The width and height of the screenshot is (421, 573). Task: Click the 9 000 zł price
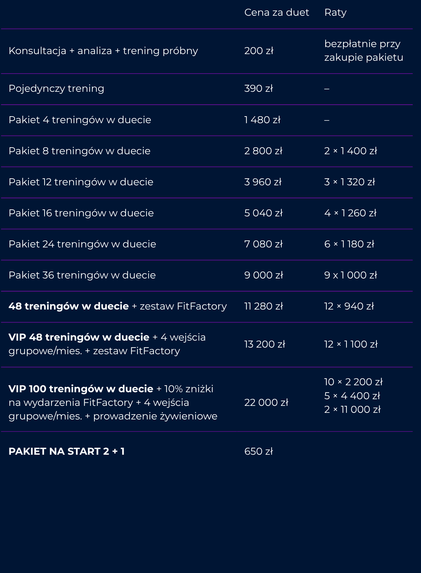coord(264,275)
